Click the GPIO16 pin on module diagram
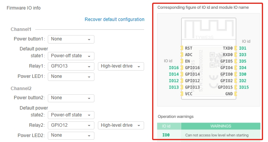268x142 pixels. 182,68
